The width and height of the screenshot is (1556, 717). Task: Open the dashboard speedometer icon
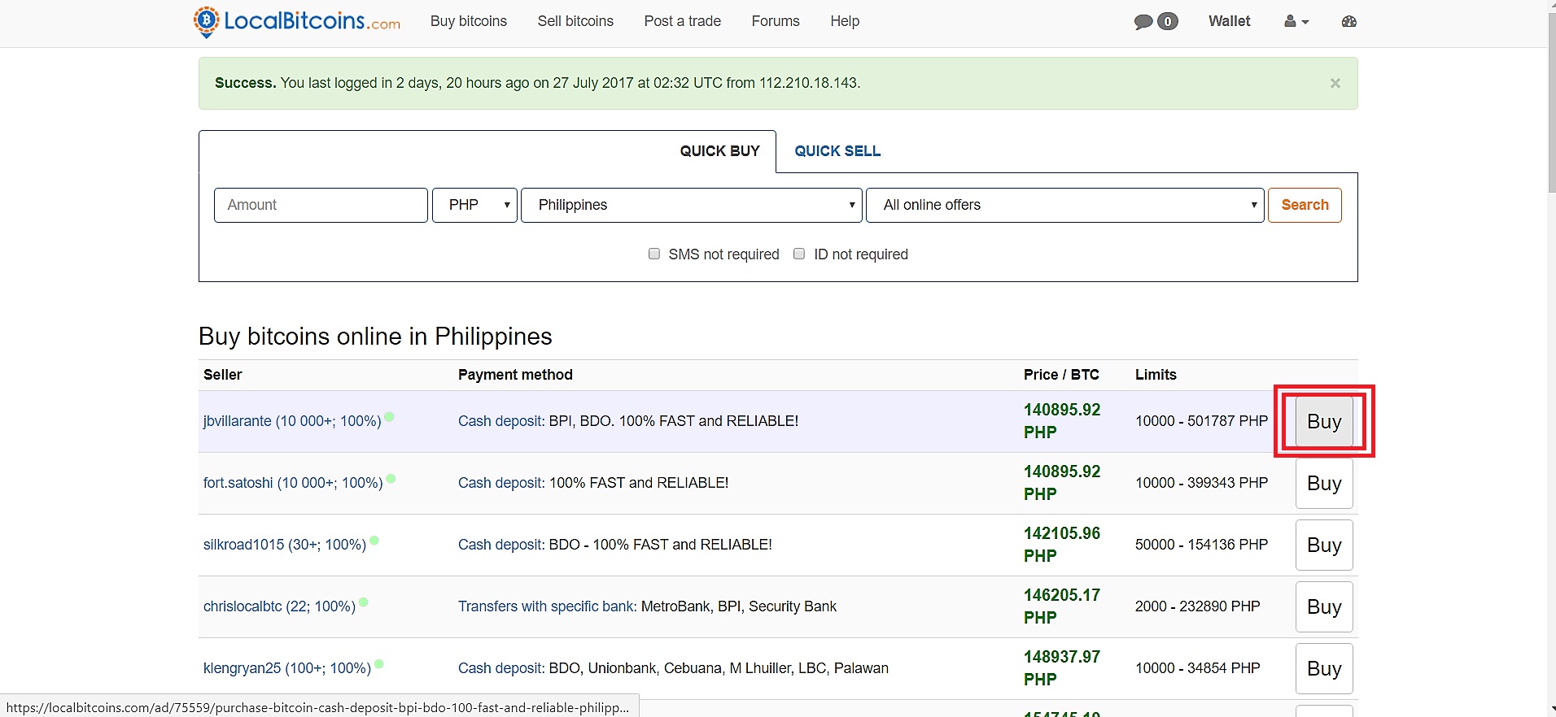click(1348, 22)
